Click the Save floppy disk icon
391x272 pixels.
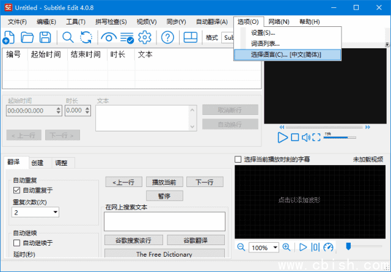click(46, 37)
